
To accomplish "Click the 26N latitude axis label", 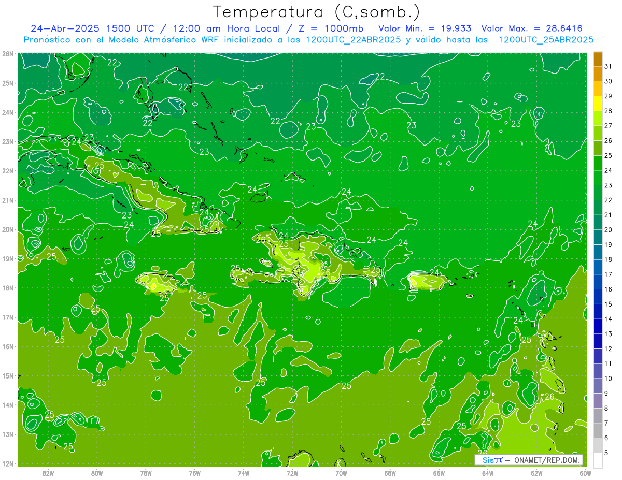I will (7, 53).
